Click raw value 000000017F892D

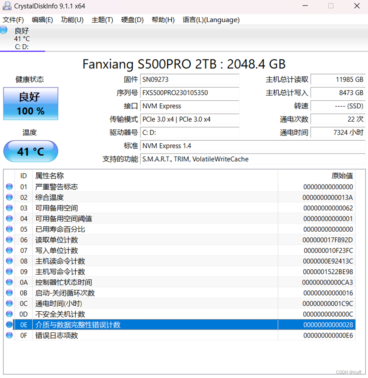328,240
